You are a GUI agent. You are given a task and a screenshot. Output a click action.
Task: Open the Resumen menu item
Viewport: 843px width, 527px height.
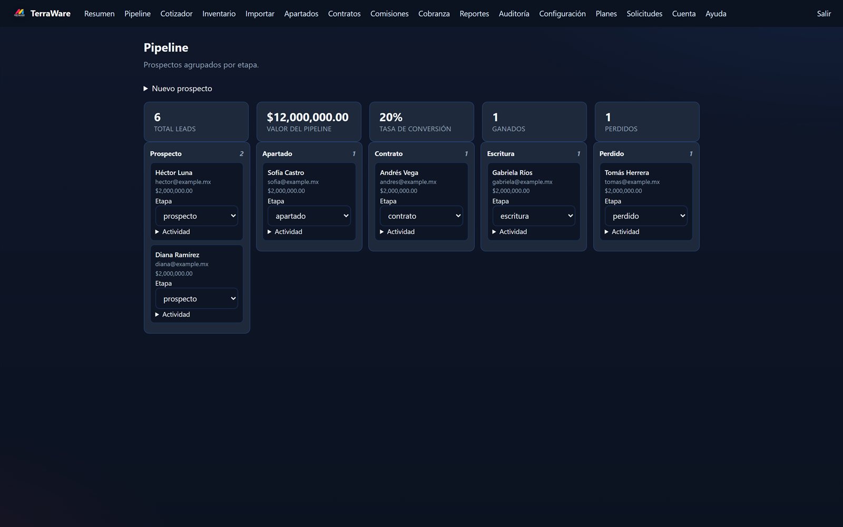coord(99,14)
